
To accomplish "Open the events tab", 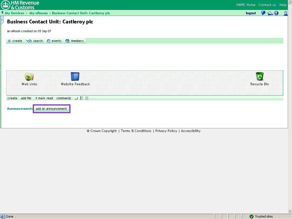I will pos(54,41).
